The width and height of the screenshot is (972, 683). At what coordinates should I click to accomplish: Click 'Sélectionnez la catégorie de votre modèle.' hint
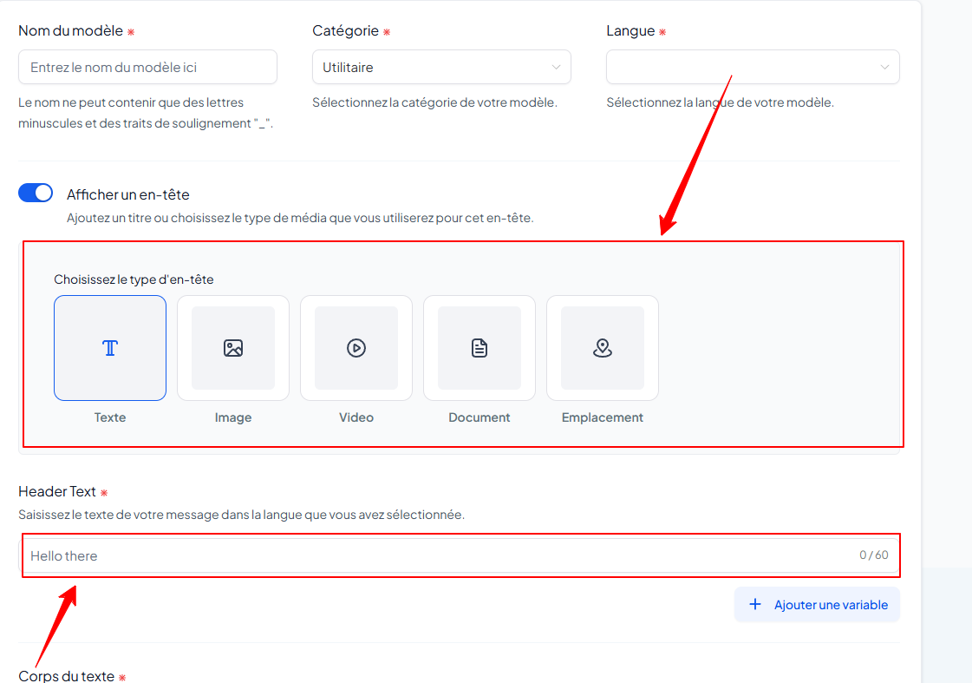point(434,102)
